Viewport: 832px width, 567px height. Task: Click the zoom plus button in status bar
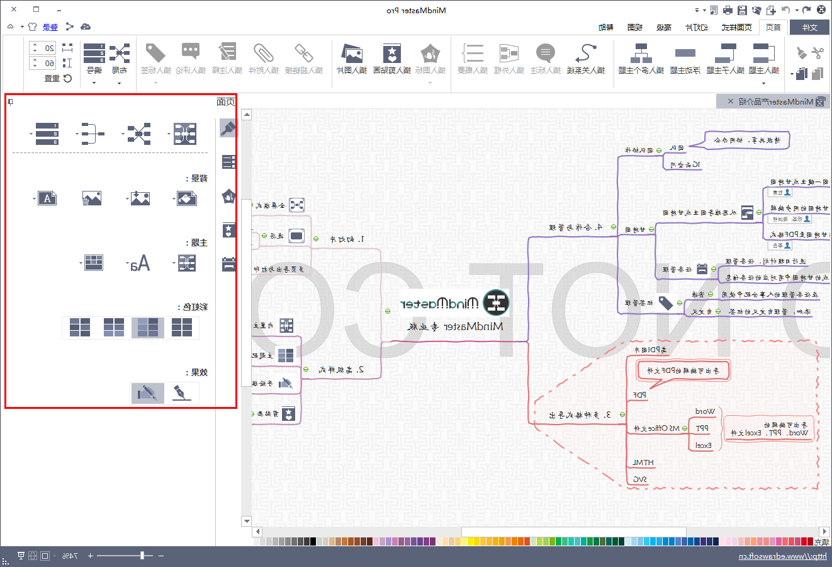click(x=90, y=556)
